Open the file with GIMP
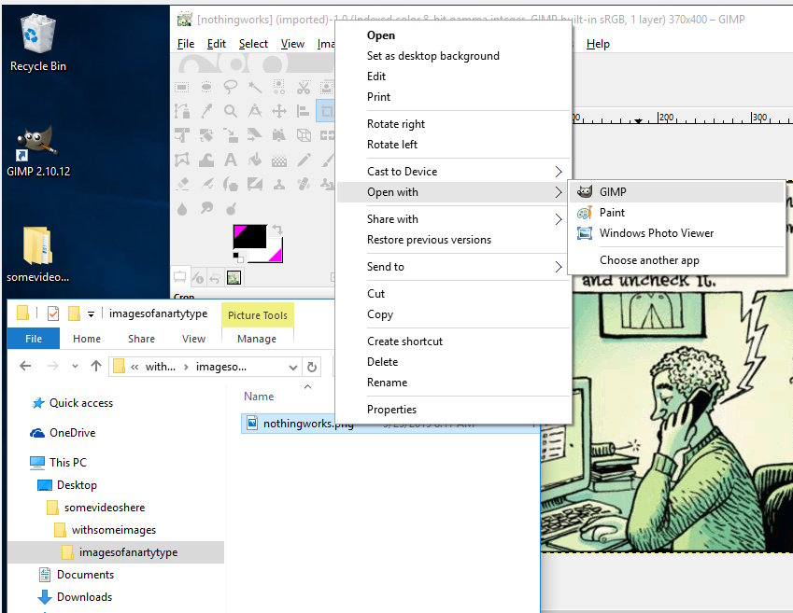The height and width of the screenshot is (613, 793). 676,192
